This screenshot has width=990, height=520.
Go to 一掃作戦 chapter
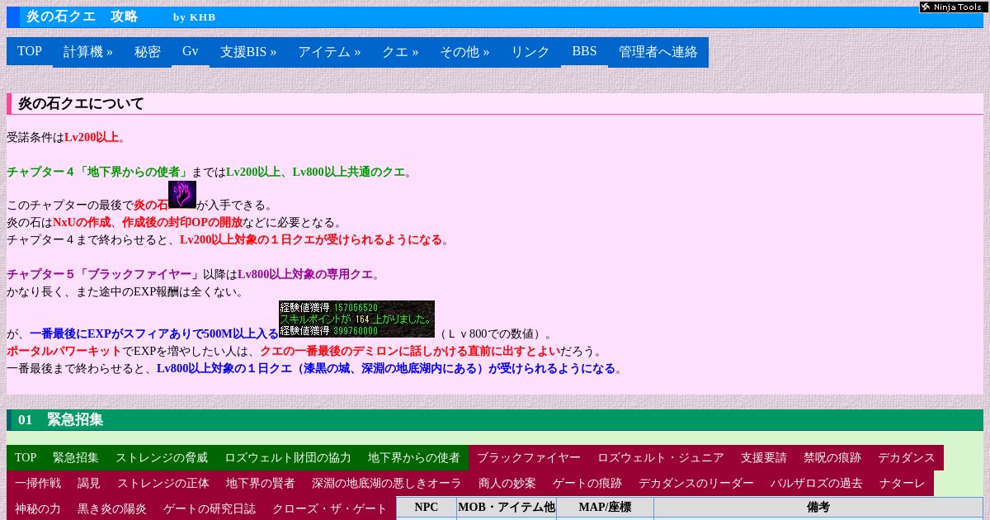pos(38,483)
